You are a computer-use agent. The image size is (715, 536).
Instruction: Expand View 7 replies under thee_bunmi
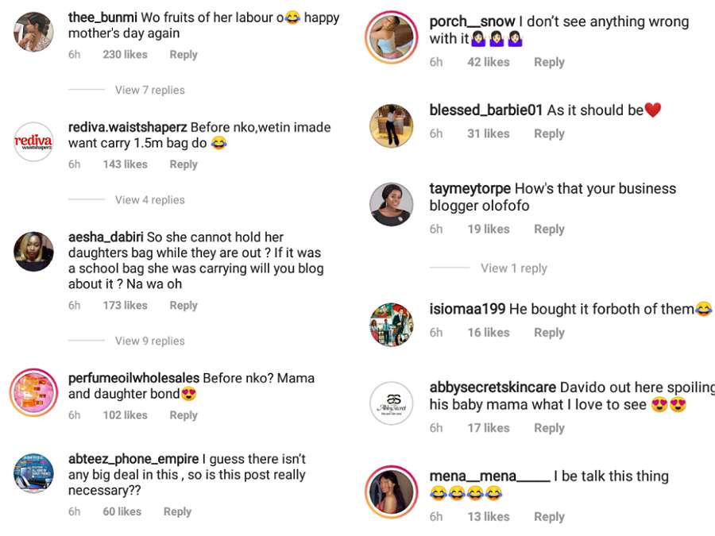click(149, 90)
